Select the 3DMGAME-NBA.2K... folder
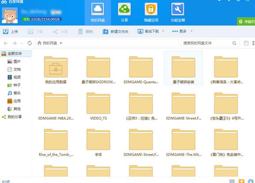255x183 pixels. [x=56, y=106]
